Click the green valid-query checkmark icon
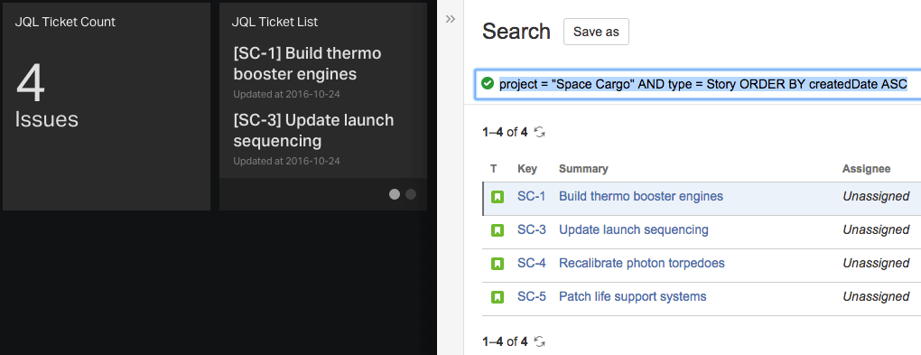Screen dimensions: 921x355 point(487,83)
